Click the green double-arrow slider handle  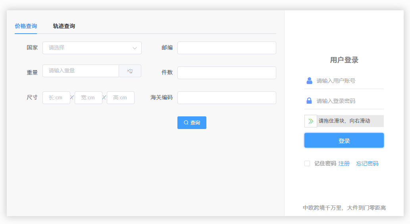[x=311, y=121]
